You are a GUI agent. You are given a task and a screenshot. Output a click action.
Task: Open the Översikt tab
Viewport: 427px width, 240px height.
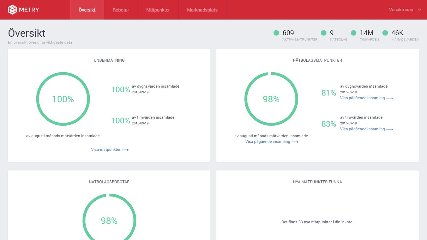(87, 10)
